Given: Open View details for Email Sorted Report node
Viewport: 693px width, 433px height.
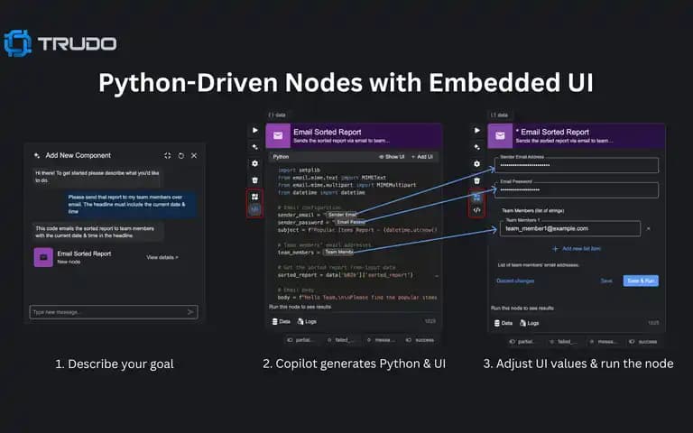Looking at the screenshot, I should pos(162,257).
